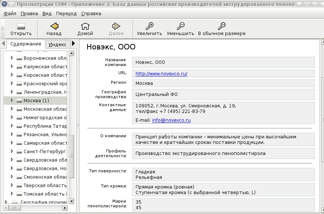Click the folder icon beside Нижегородская область
The height and width of the screenshot is (214, 324).
coord(19,118)
